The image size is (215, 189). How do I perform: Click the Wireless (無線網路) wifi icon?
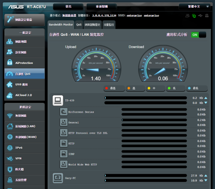[10, 116]
